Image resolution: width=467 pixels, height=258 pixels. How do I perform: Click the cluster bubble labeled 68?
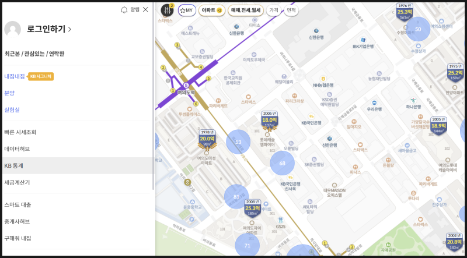click(x=283, y=163)
